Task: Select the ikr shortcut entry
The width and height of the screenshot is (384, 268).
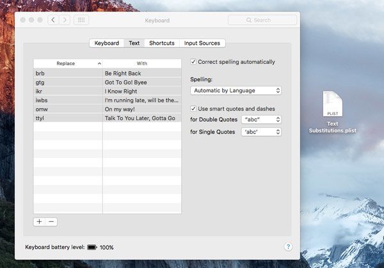Action: 68,91
